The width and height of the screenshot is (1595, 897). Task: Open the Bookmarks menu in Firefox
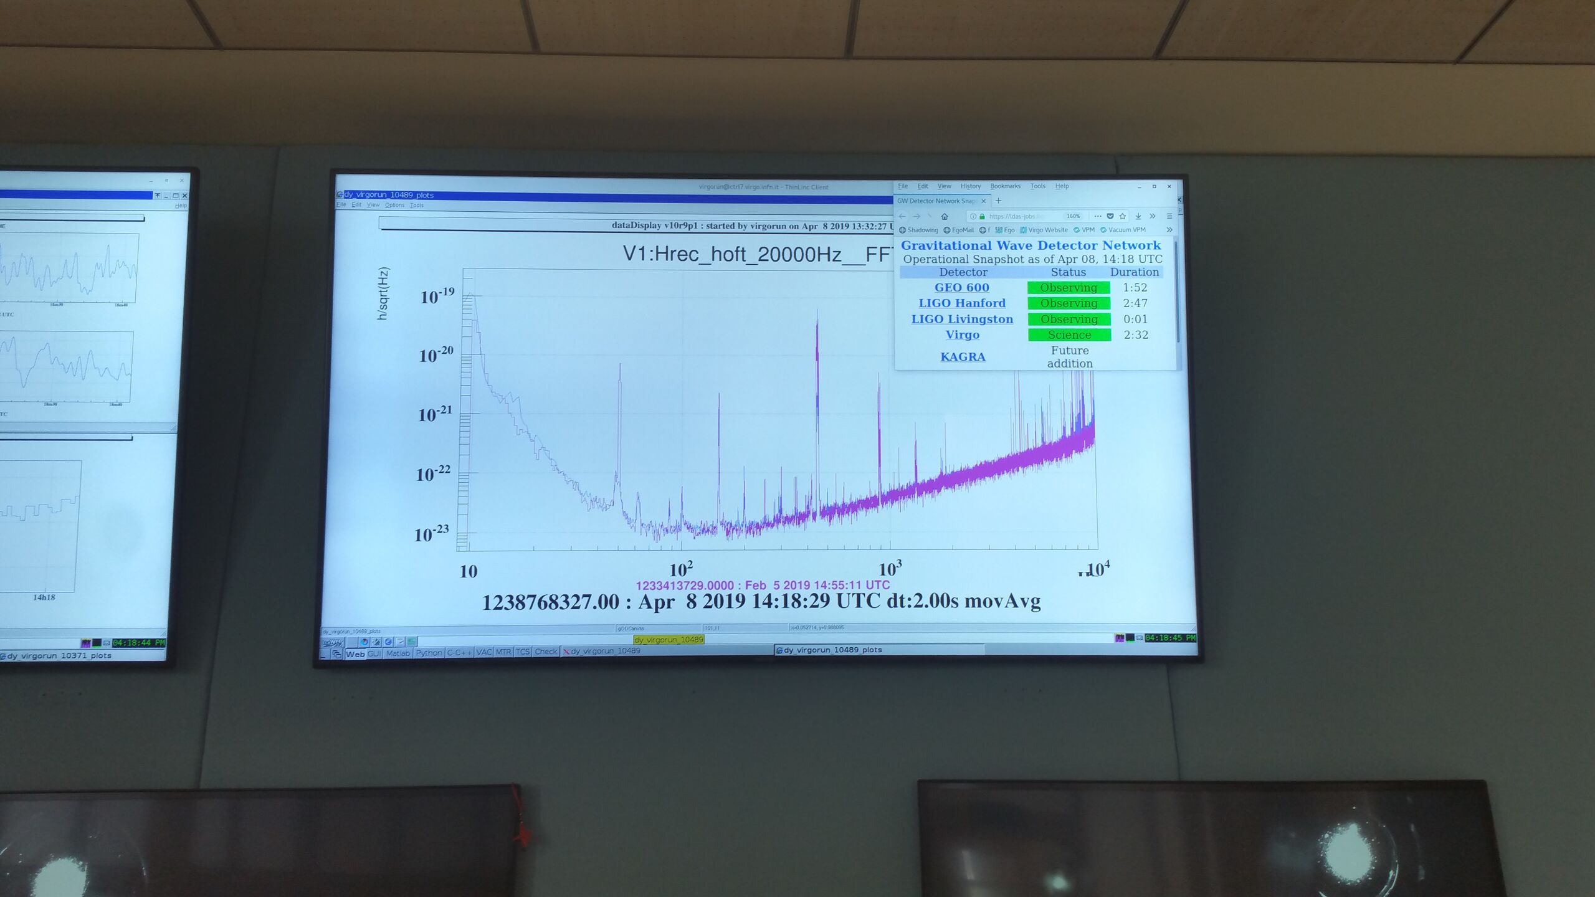1005,186
